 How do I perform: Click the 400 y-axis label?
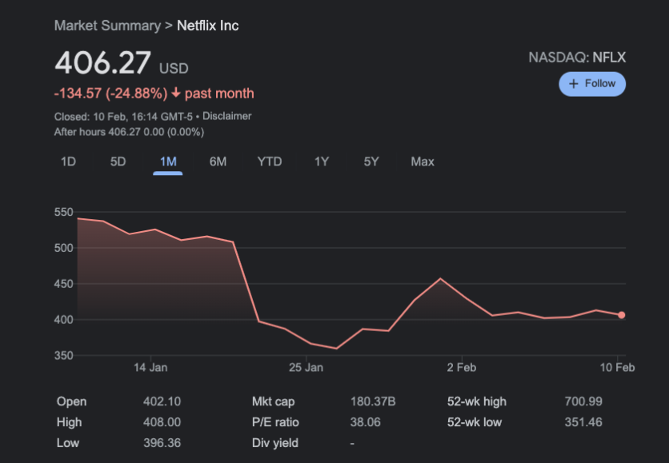tap(63, 320)
